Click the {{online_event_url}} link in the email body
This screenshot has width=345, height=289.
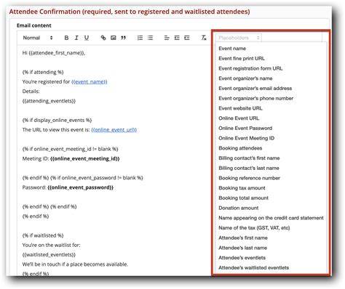(114, 130)
